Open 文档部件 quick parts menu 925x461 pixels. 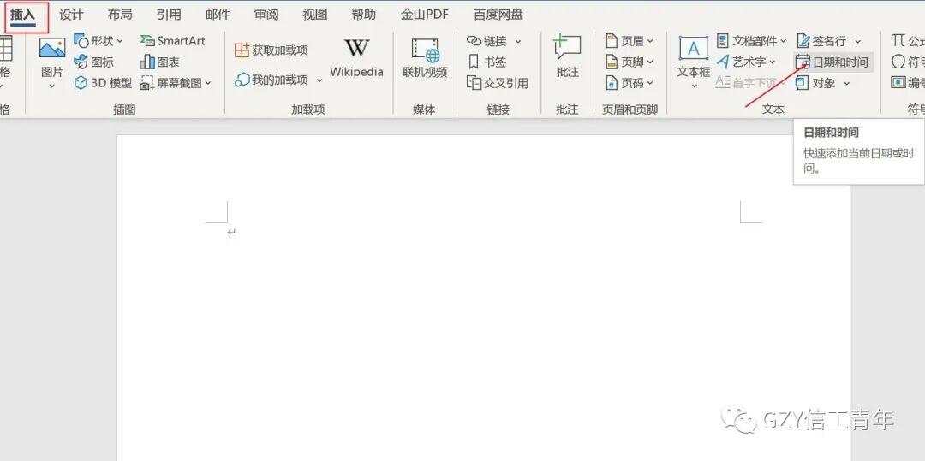(752, 40)
